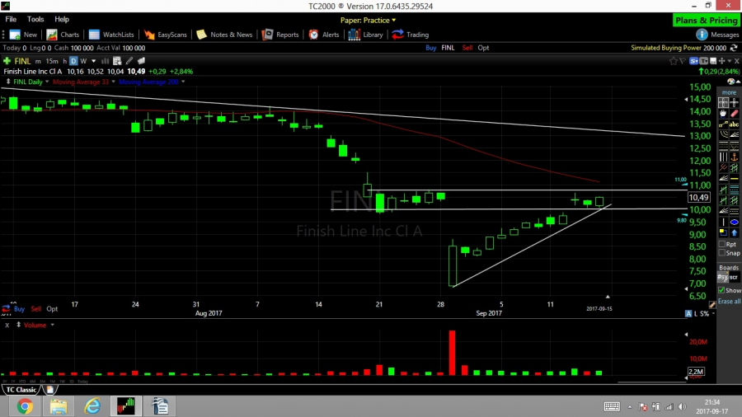Open the Tools menu
742x417 pixels.
click(x=35, y=20)
